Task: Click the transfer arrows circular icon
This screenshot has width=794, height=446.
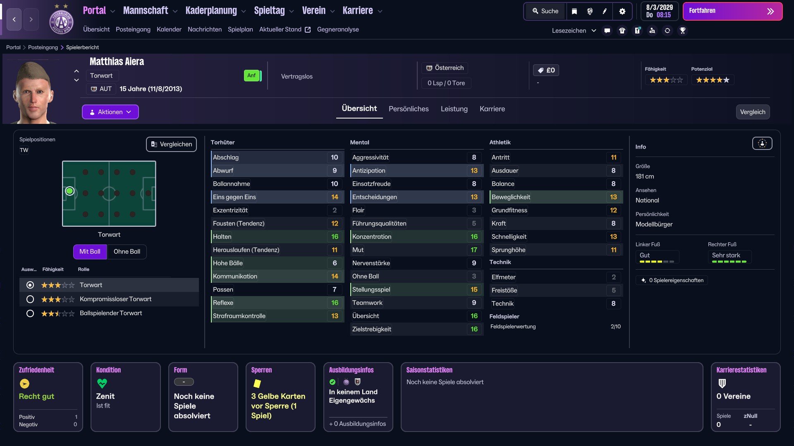Action: click(667, 31)
